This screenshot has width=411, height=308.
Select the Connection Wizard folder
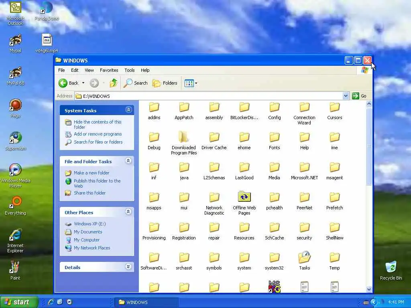pos(304,113)
